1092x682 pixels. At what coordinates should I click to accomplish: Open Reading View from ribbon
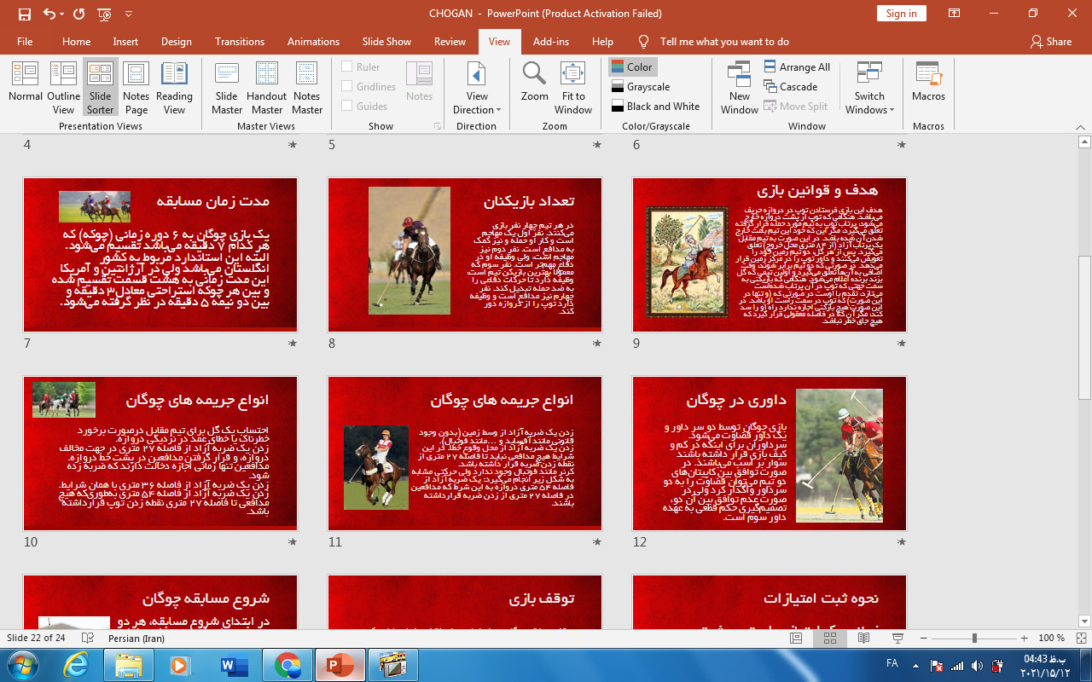point(174,84)
